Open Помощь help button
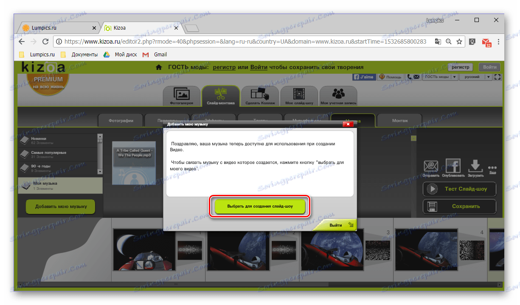520x305 pixels. 391,77
